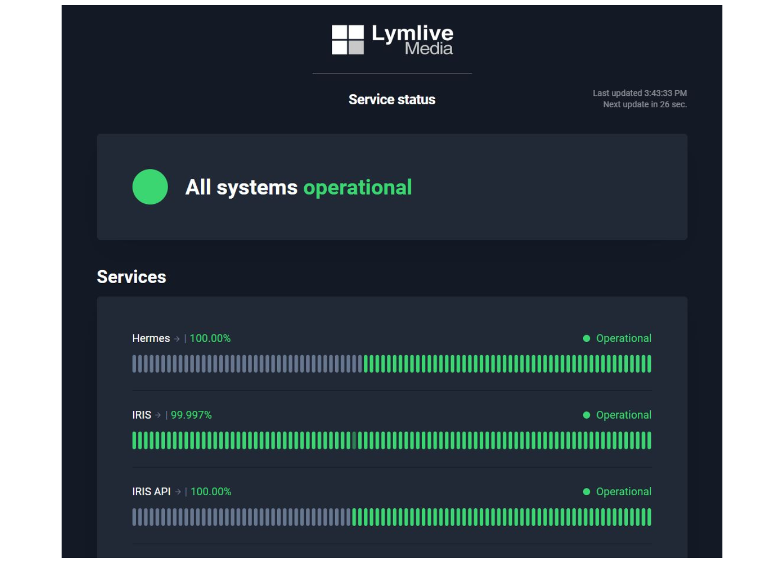The width and height of the screenshot is (784, 563).
Task: Open the IRIS API service link
Action: pos(151,492)
